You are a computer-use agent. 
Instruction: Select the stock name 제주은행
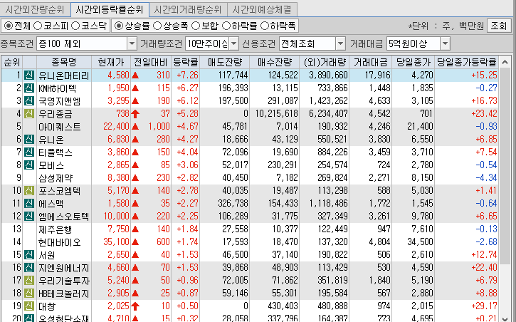pyautogui.click(x=56, y=230)
